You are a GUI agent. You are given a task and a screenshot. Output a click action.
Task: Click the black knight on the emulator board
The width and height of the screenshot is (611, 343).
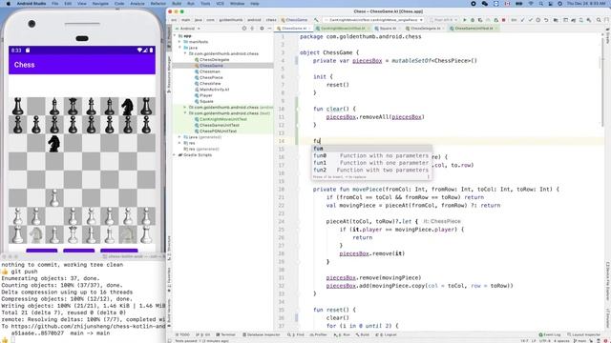pyautogui.click(x=54, y=143)
